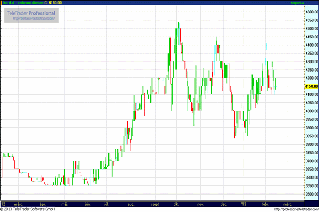This screenshot has height=212, width=319.
Task: Click the '12 year marker on time axis
Action: (x=4, y=204)
